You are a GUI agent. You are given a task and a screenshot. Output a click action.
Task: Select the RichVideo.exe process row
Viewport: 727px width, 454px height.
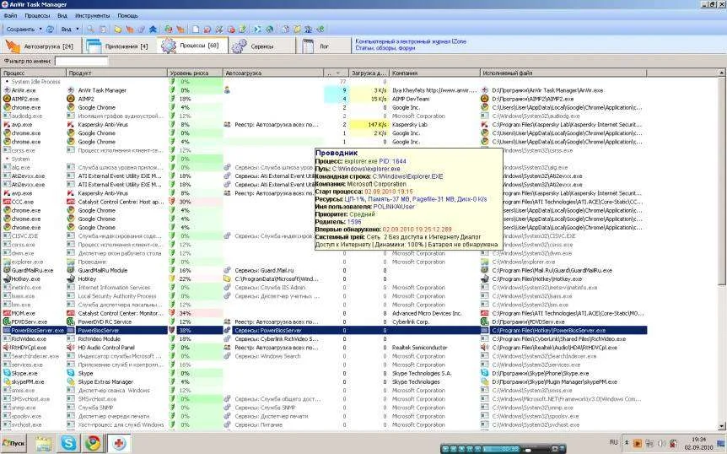(x=325, y=339)
